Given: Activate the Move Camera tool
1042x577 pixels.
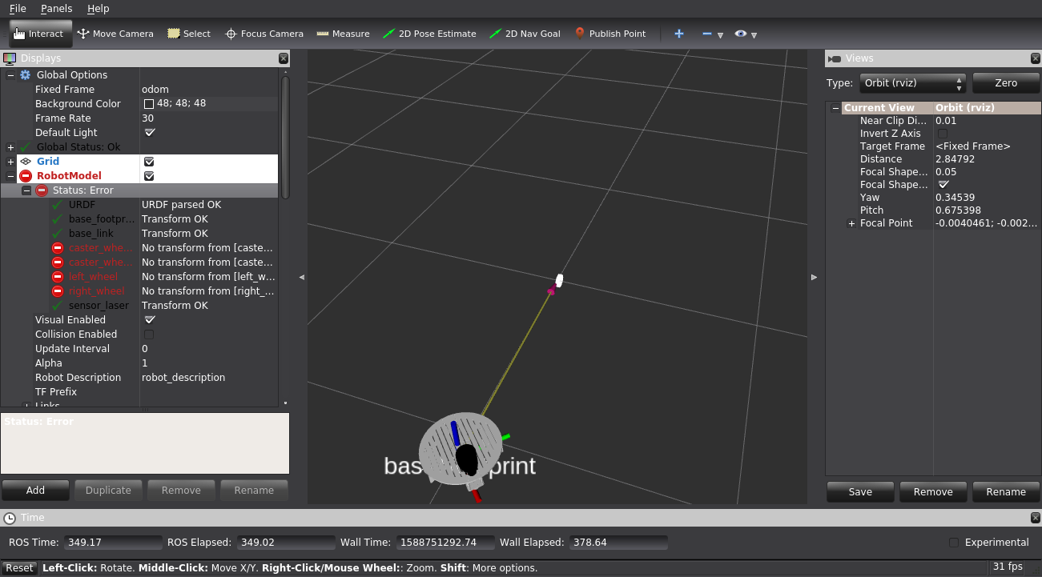Looking at the screenshot, I should pyautogui.click(x=115, y=34).
